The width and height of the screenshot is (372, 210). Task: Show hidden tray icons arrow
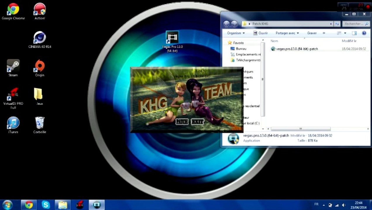[324, 205]
